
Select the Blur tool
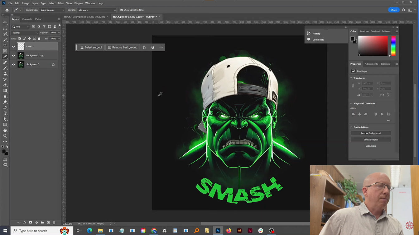[x=5, y=96]
